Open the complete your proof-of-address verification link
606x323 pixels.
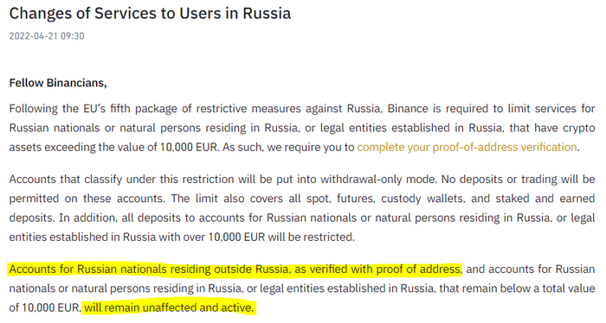[467, 147]
